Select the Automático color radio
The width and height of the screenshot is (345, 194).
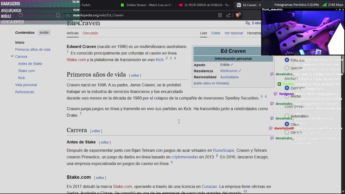click(287, 116)
